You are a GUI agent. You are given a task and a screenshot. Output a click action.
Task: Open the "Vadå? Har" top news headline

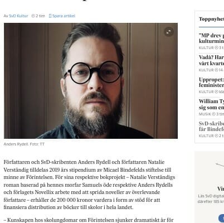tap(211, 60)
